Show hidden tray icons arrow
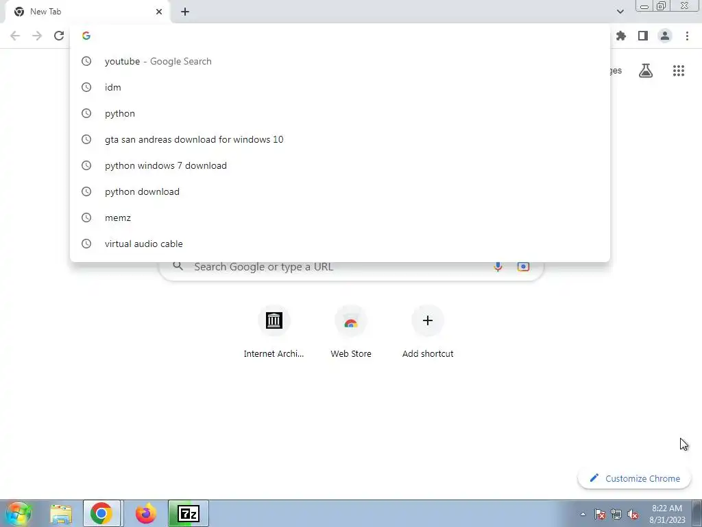702x527 pixels. [x=583, y=514]
